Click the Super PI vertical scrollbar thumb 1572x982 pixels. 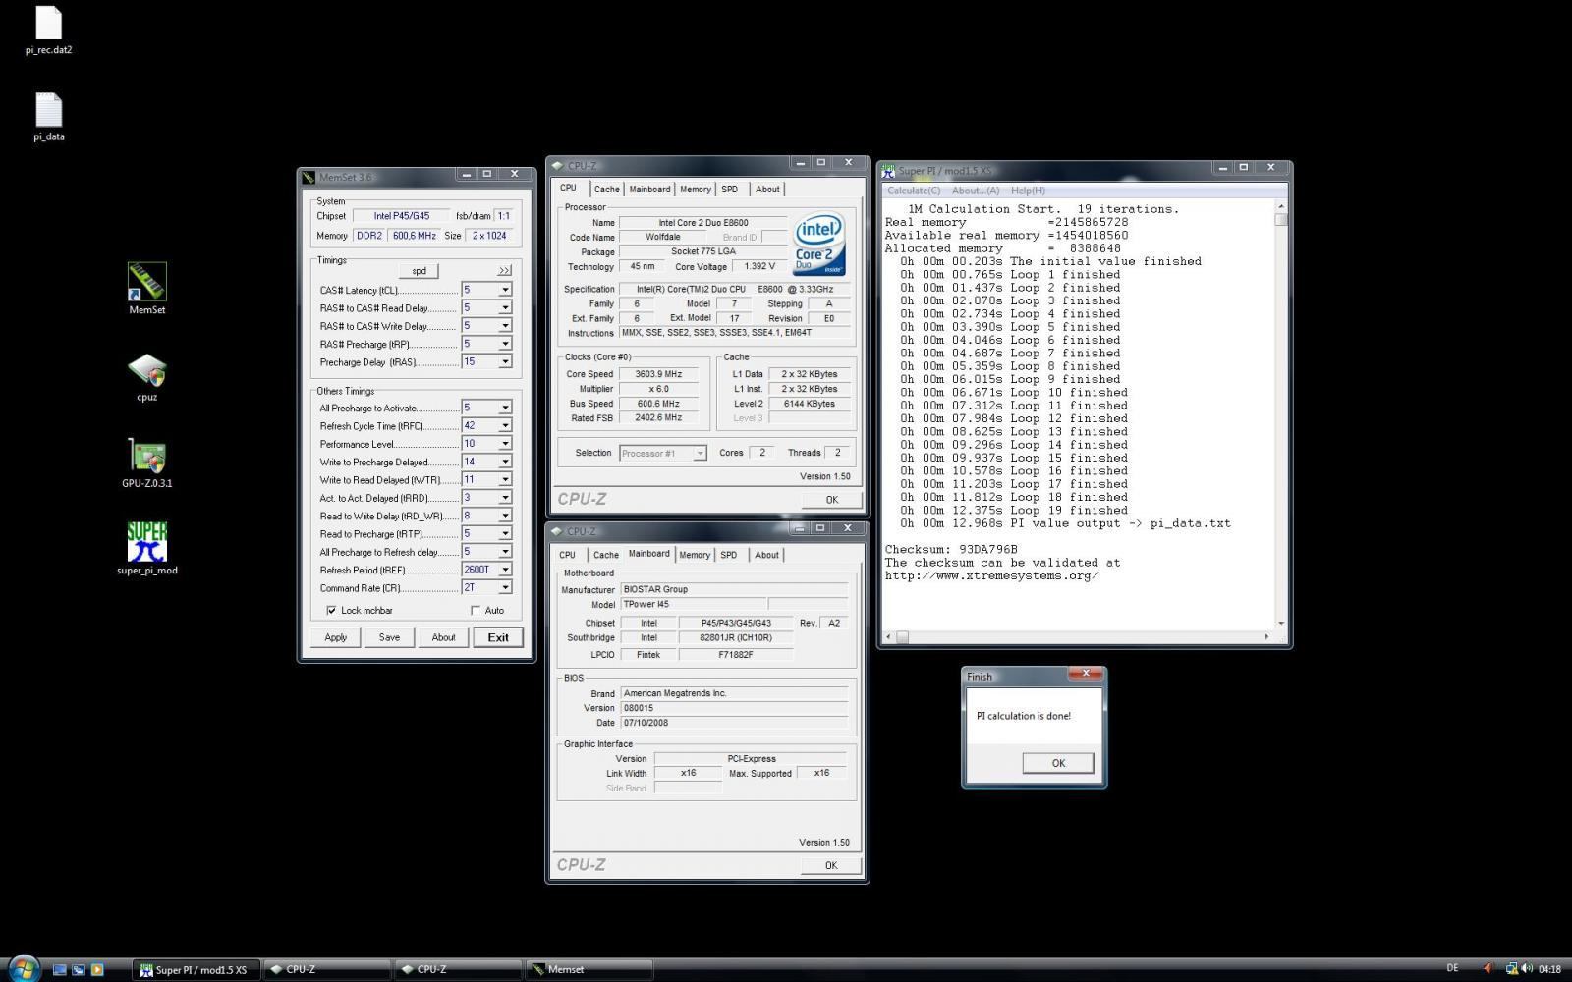[1280, 219]
